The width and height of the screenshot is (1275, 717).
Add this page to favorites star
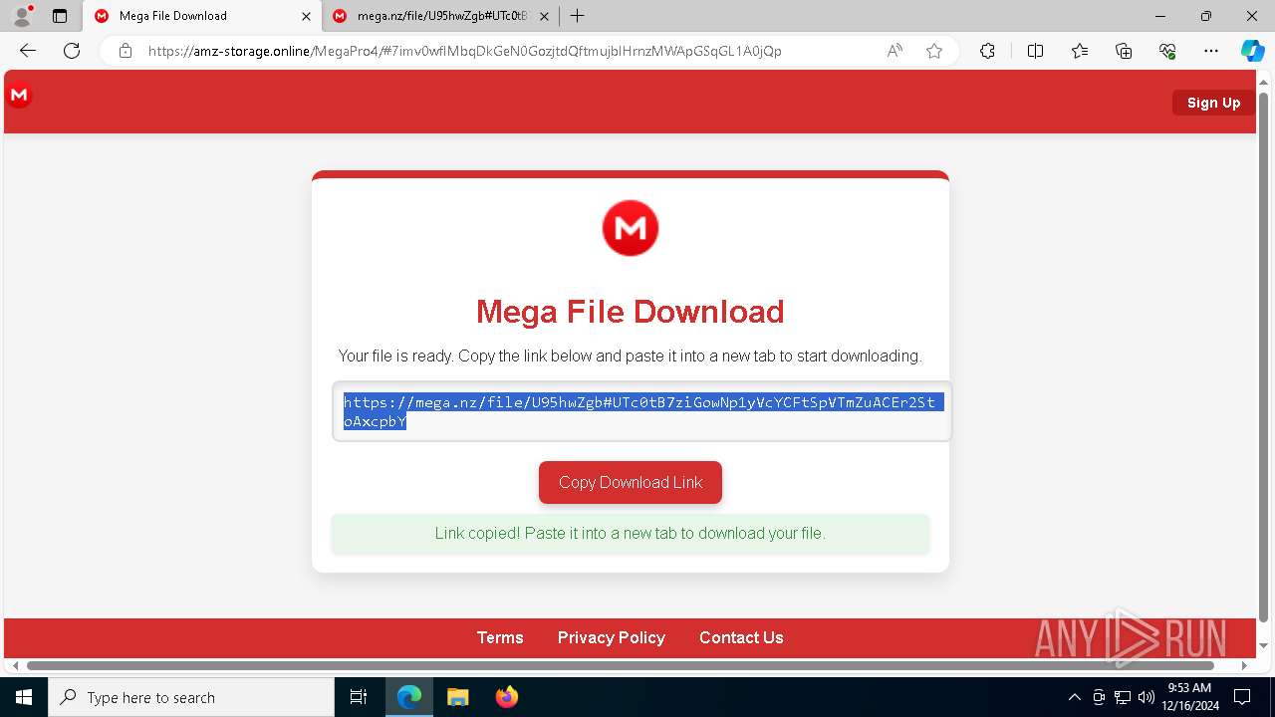click(x=934, y=51)
